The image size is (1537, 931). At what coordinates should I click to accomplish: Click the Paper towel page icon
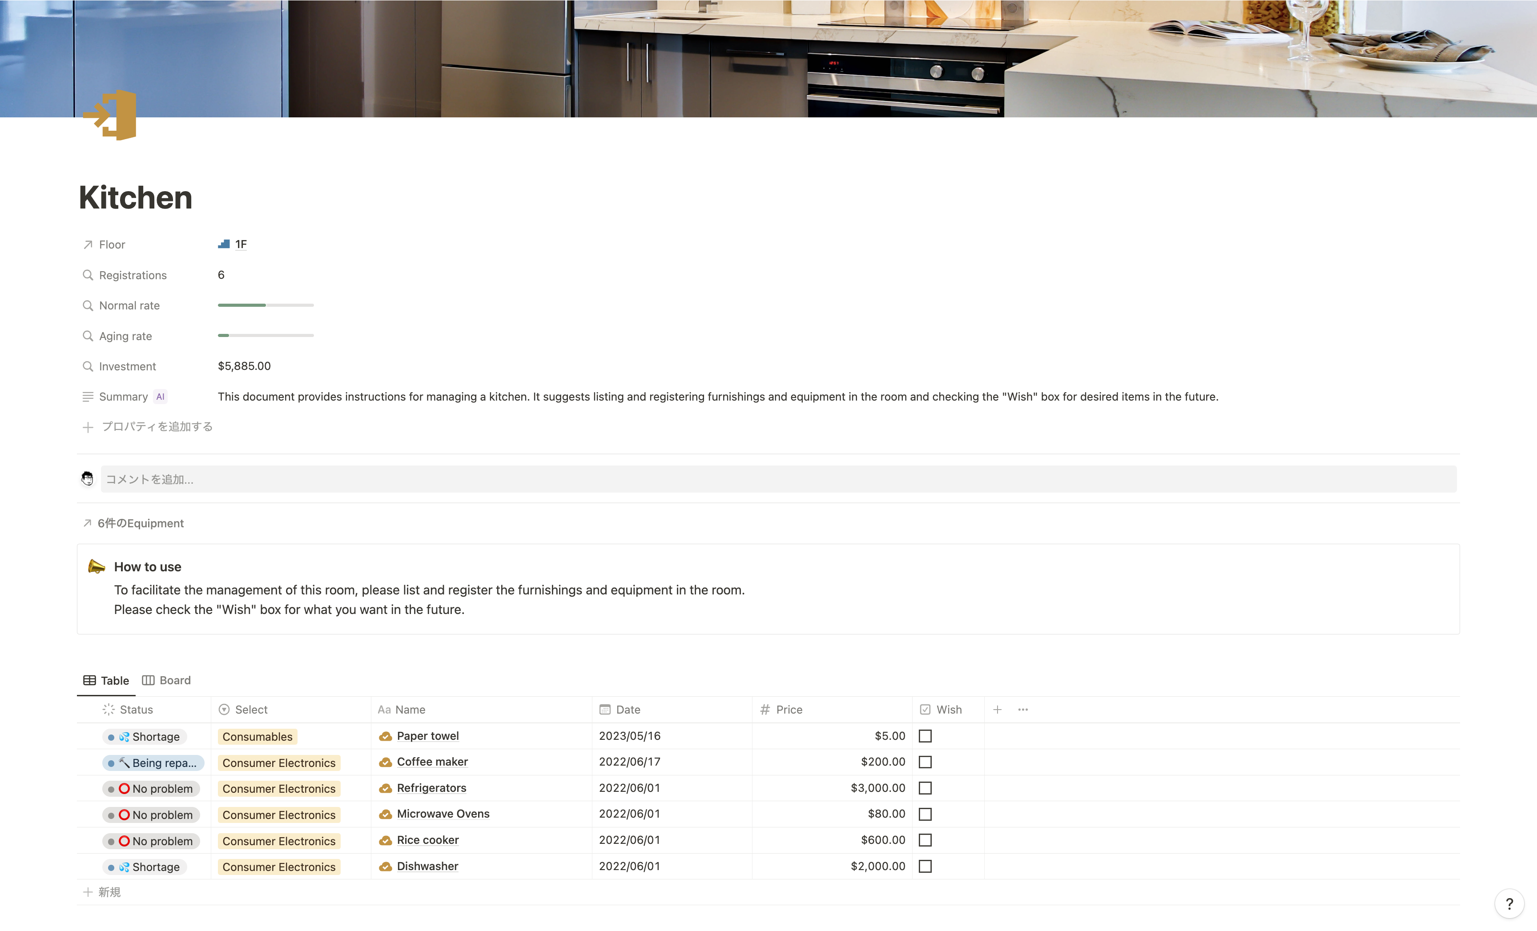(x=386, y=736)
